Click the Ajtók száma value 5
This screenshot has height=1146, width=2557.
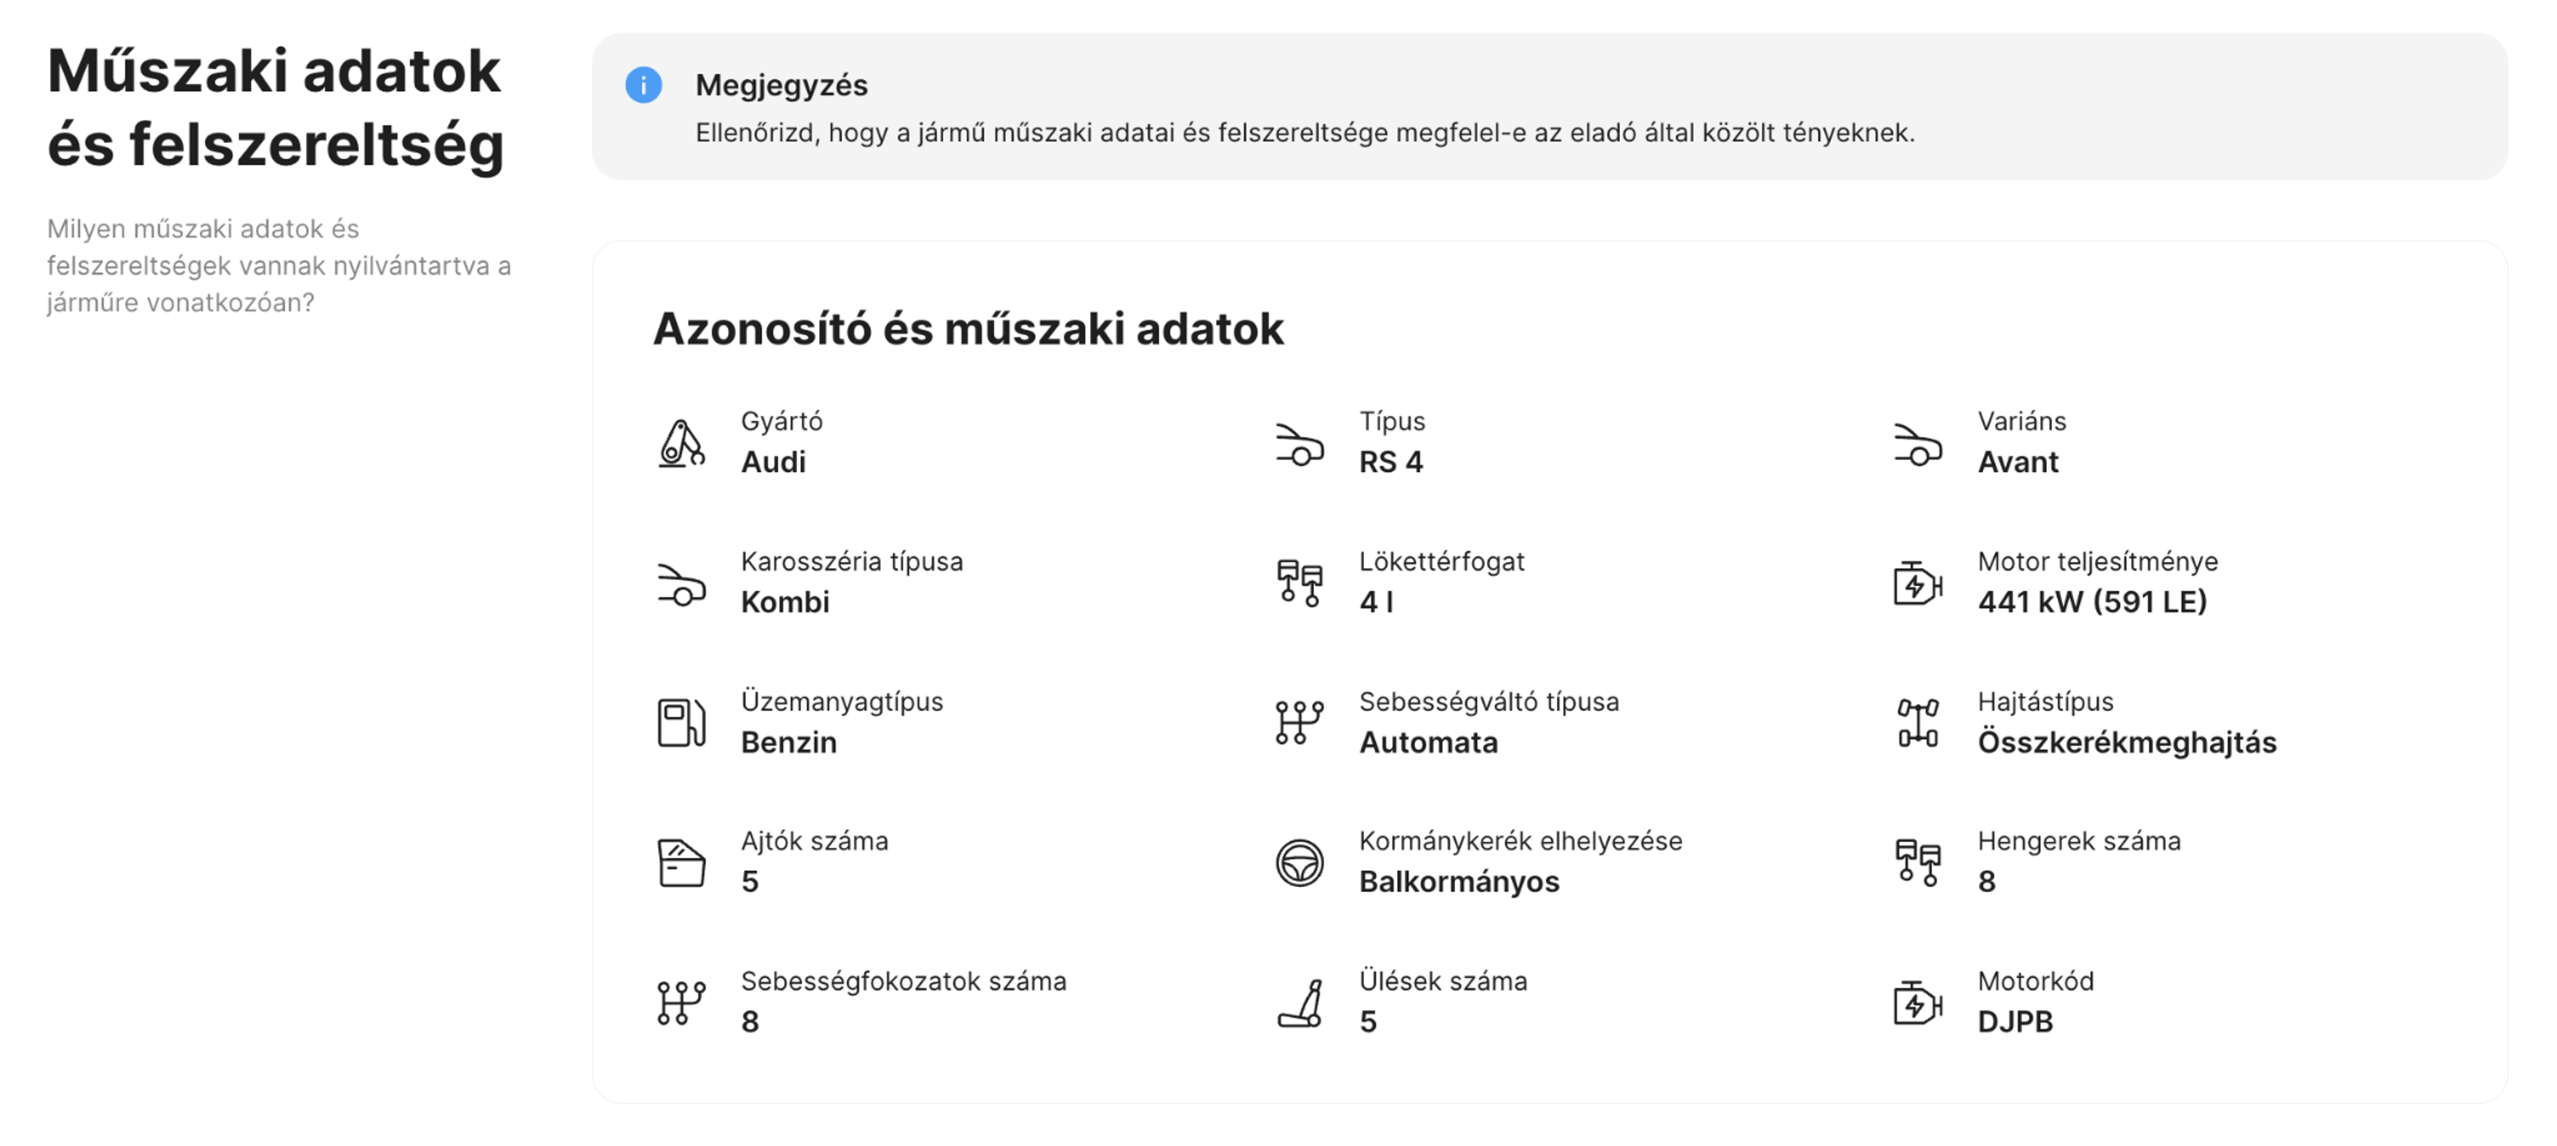[750, 882]
